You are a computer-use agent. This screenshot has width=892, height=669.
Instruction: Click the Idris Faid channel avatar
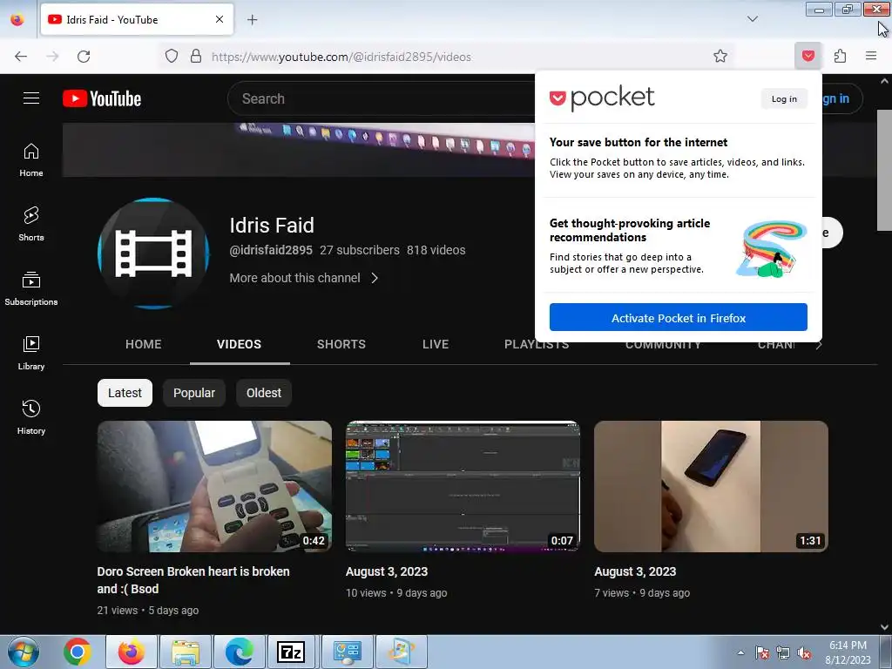pos(153,253)
